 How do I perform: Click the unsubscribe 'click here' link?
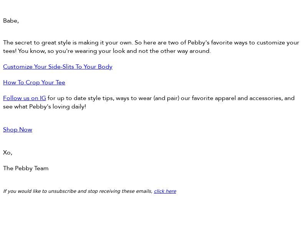(x=165, y=191)
